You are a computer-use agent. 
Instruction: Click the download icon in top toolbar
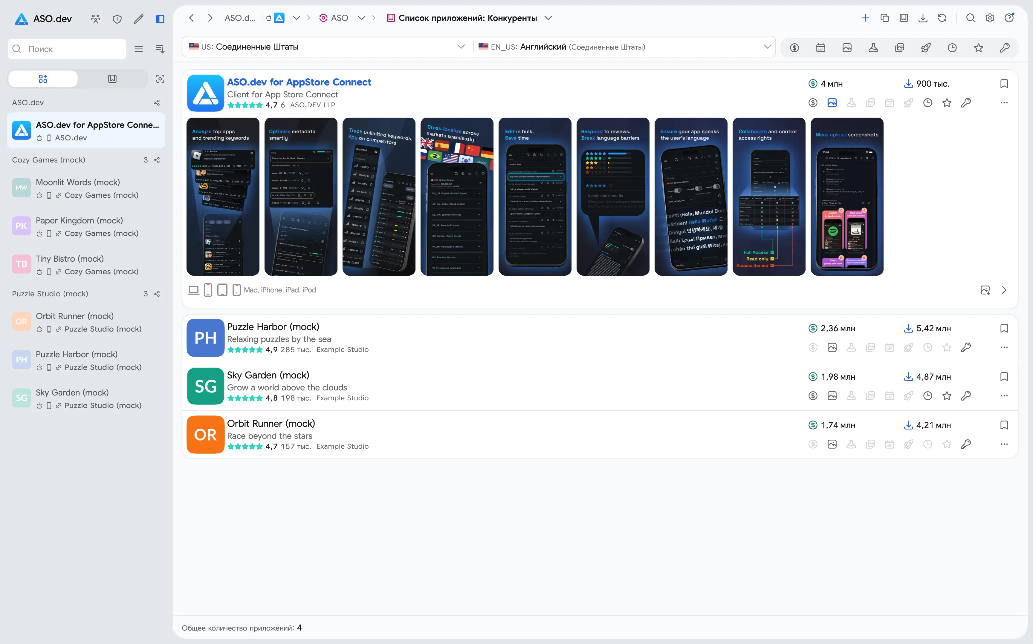(x=923, y=18)
